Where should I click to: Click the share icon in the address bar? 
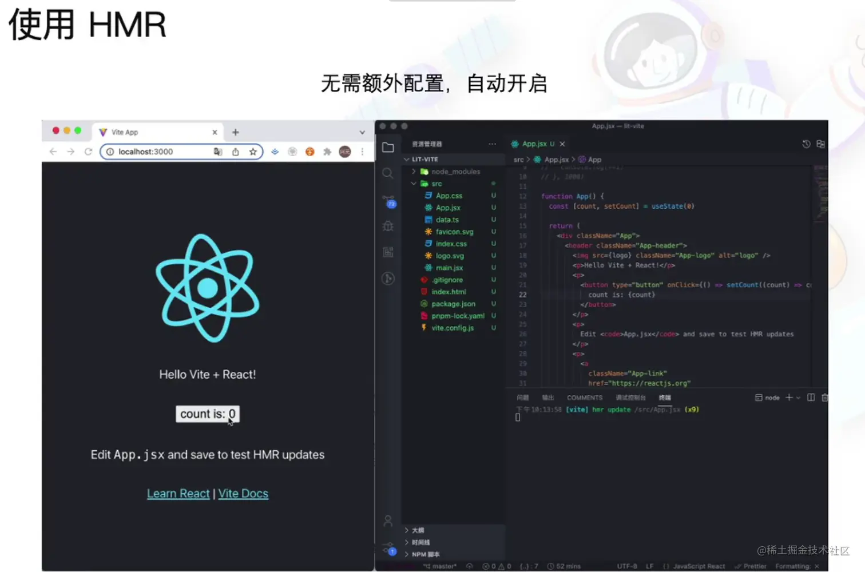pyautogui.click(x=235, y=152)
